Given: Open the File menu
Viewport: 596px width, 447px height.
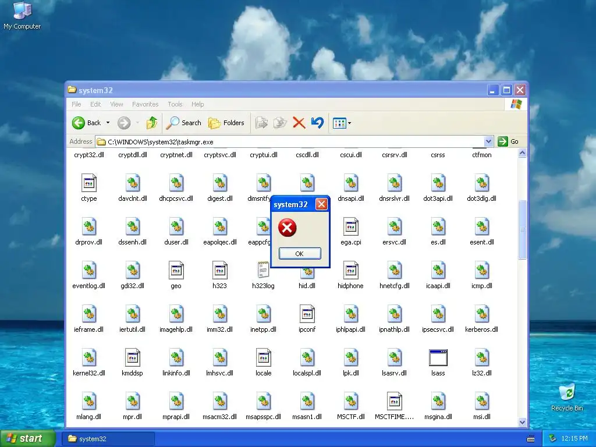Looking at the screenshot, I should [x=76, y=104].
